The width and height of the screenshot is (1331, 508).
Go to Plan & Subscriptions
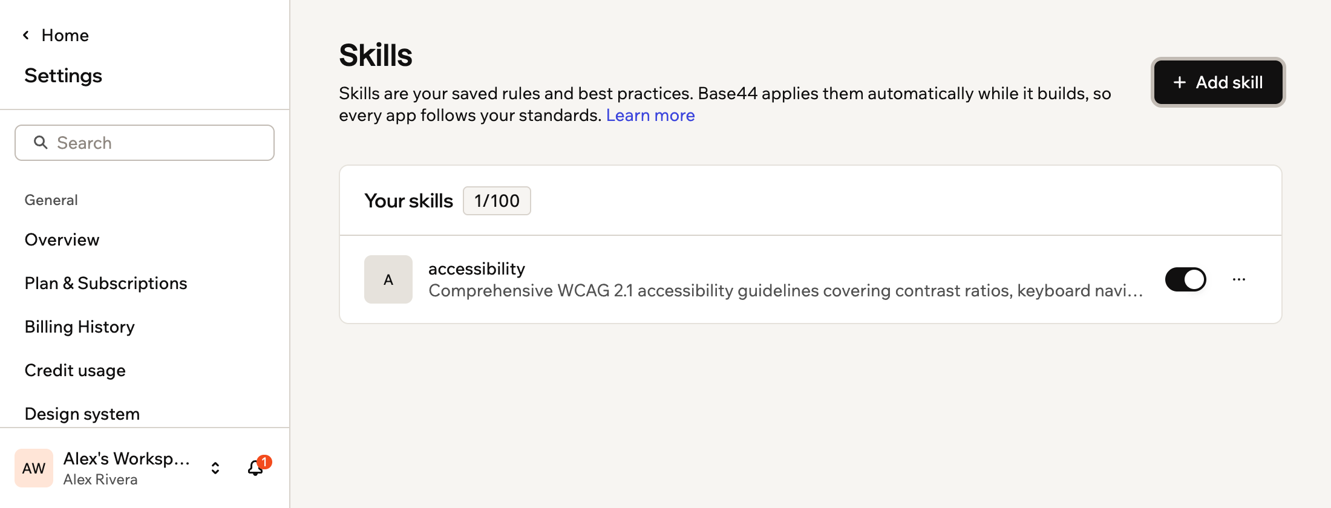pyautogui.click(x=106, y=283)
